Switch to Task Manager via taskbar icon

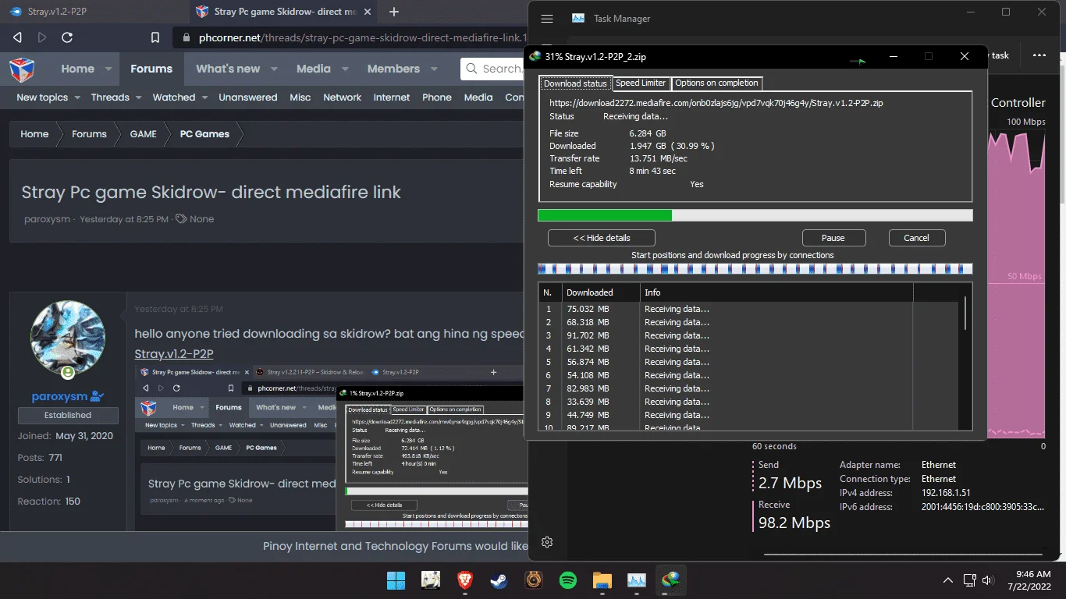(636, 580)
